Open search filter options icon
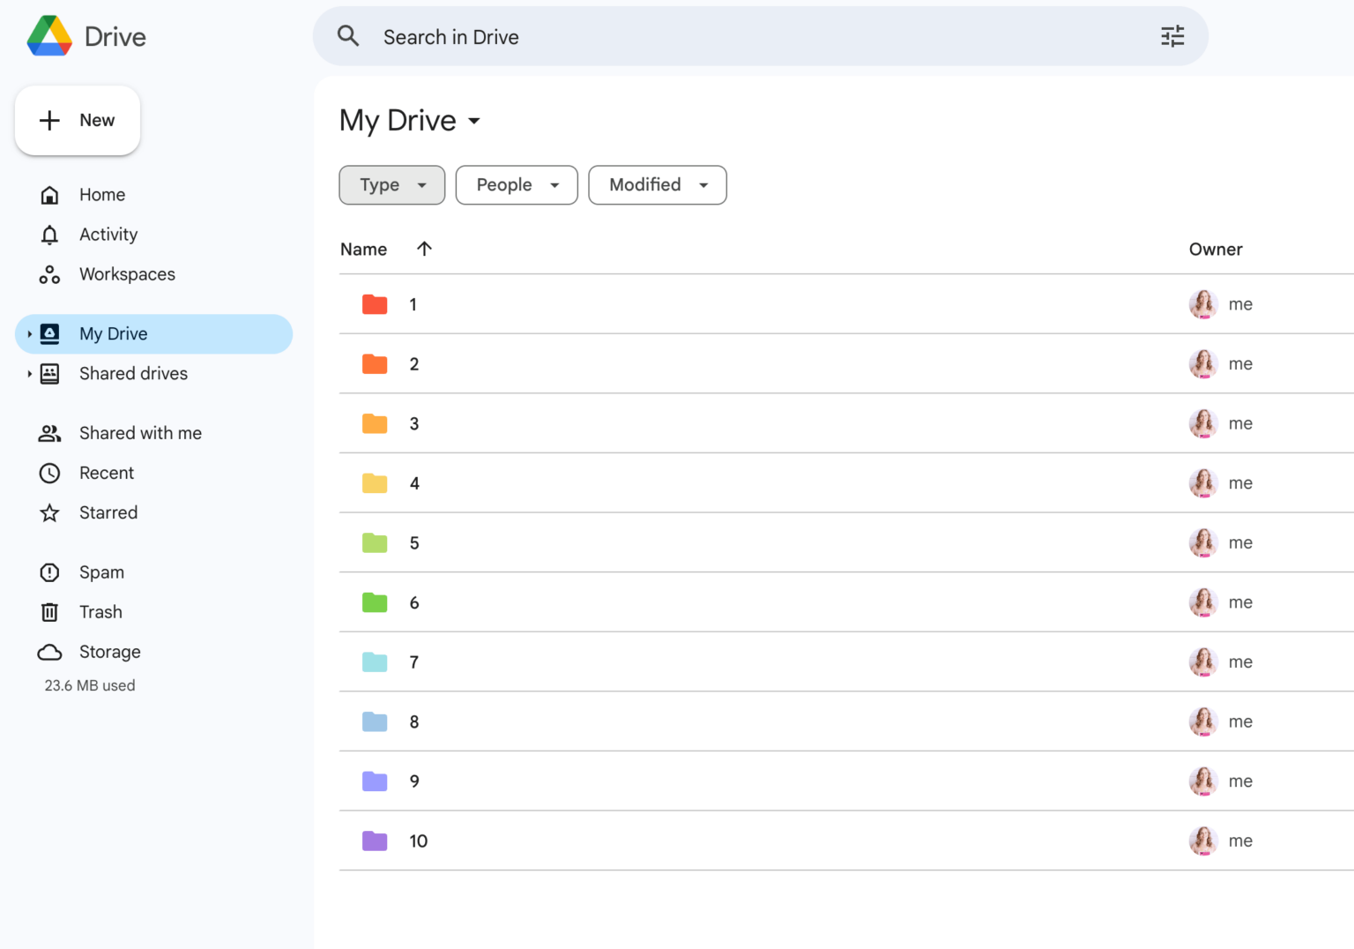The width and height of the screenshot is (1354, 949). tap(1172, 36)
